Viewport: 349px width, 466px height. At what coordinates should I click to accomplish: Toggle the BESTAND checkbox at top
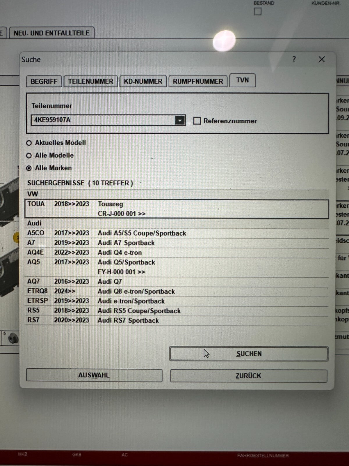point(258,11)
